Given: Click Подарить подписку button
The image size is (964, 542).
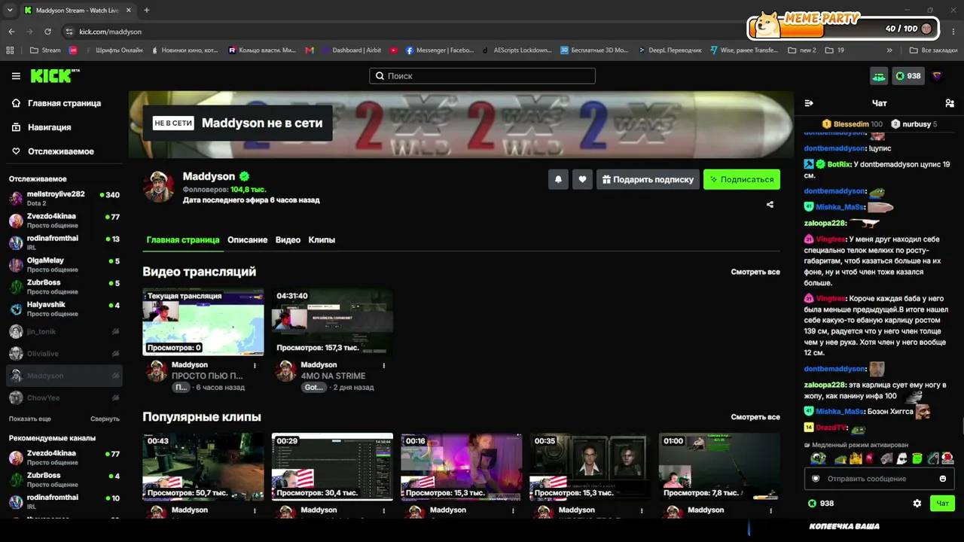Looking at the screenshot, I should [x=648, y=179].
